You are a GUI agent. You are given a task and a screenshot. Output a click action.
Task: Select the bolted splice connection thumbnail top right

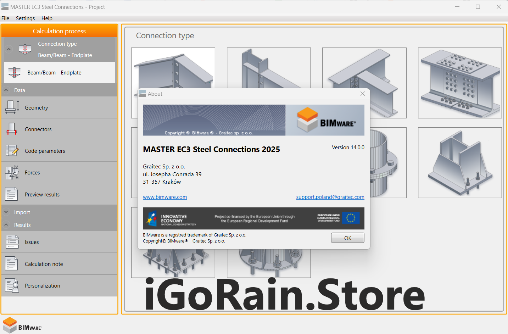[459, 83]
